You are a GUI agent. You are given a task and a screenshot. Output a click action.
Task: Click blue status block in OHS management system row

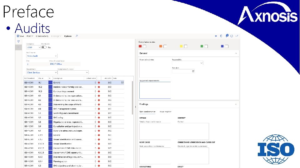[50, 109]
